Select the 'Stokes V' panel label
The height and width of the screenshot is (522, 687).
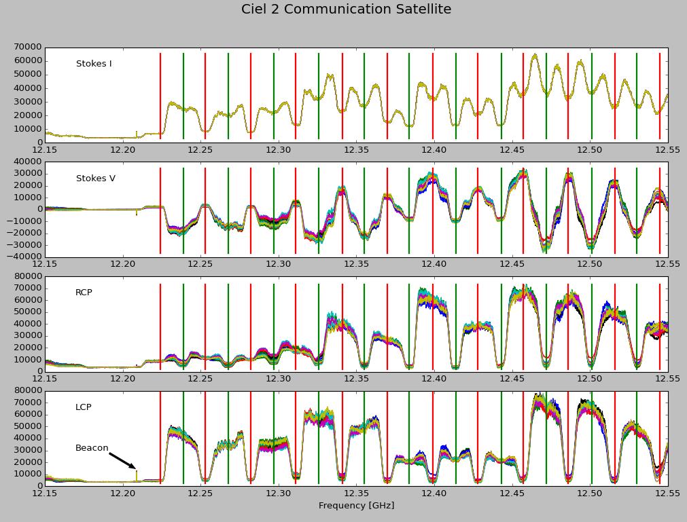[95, 179]
